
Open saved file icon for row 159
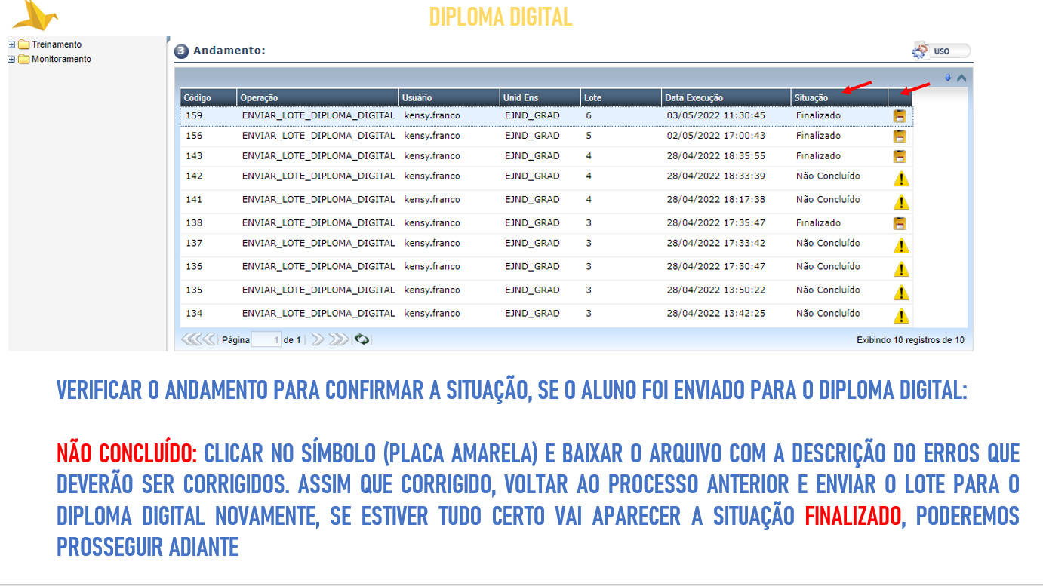click(x=900, y=116)
